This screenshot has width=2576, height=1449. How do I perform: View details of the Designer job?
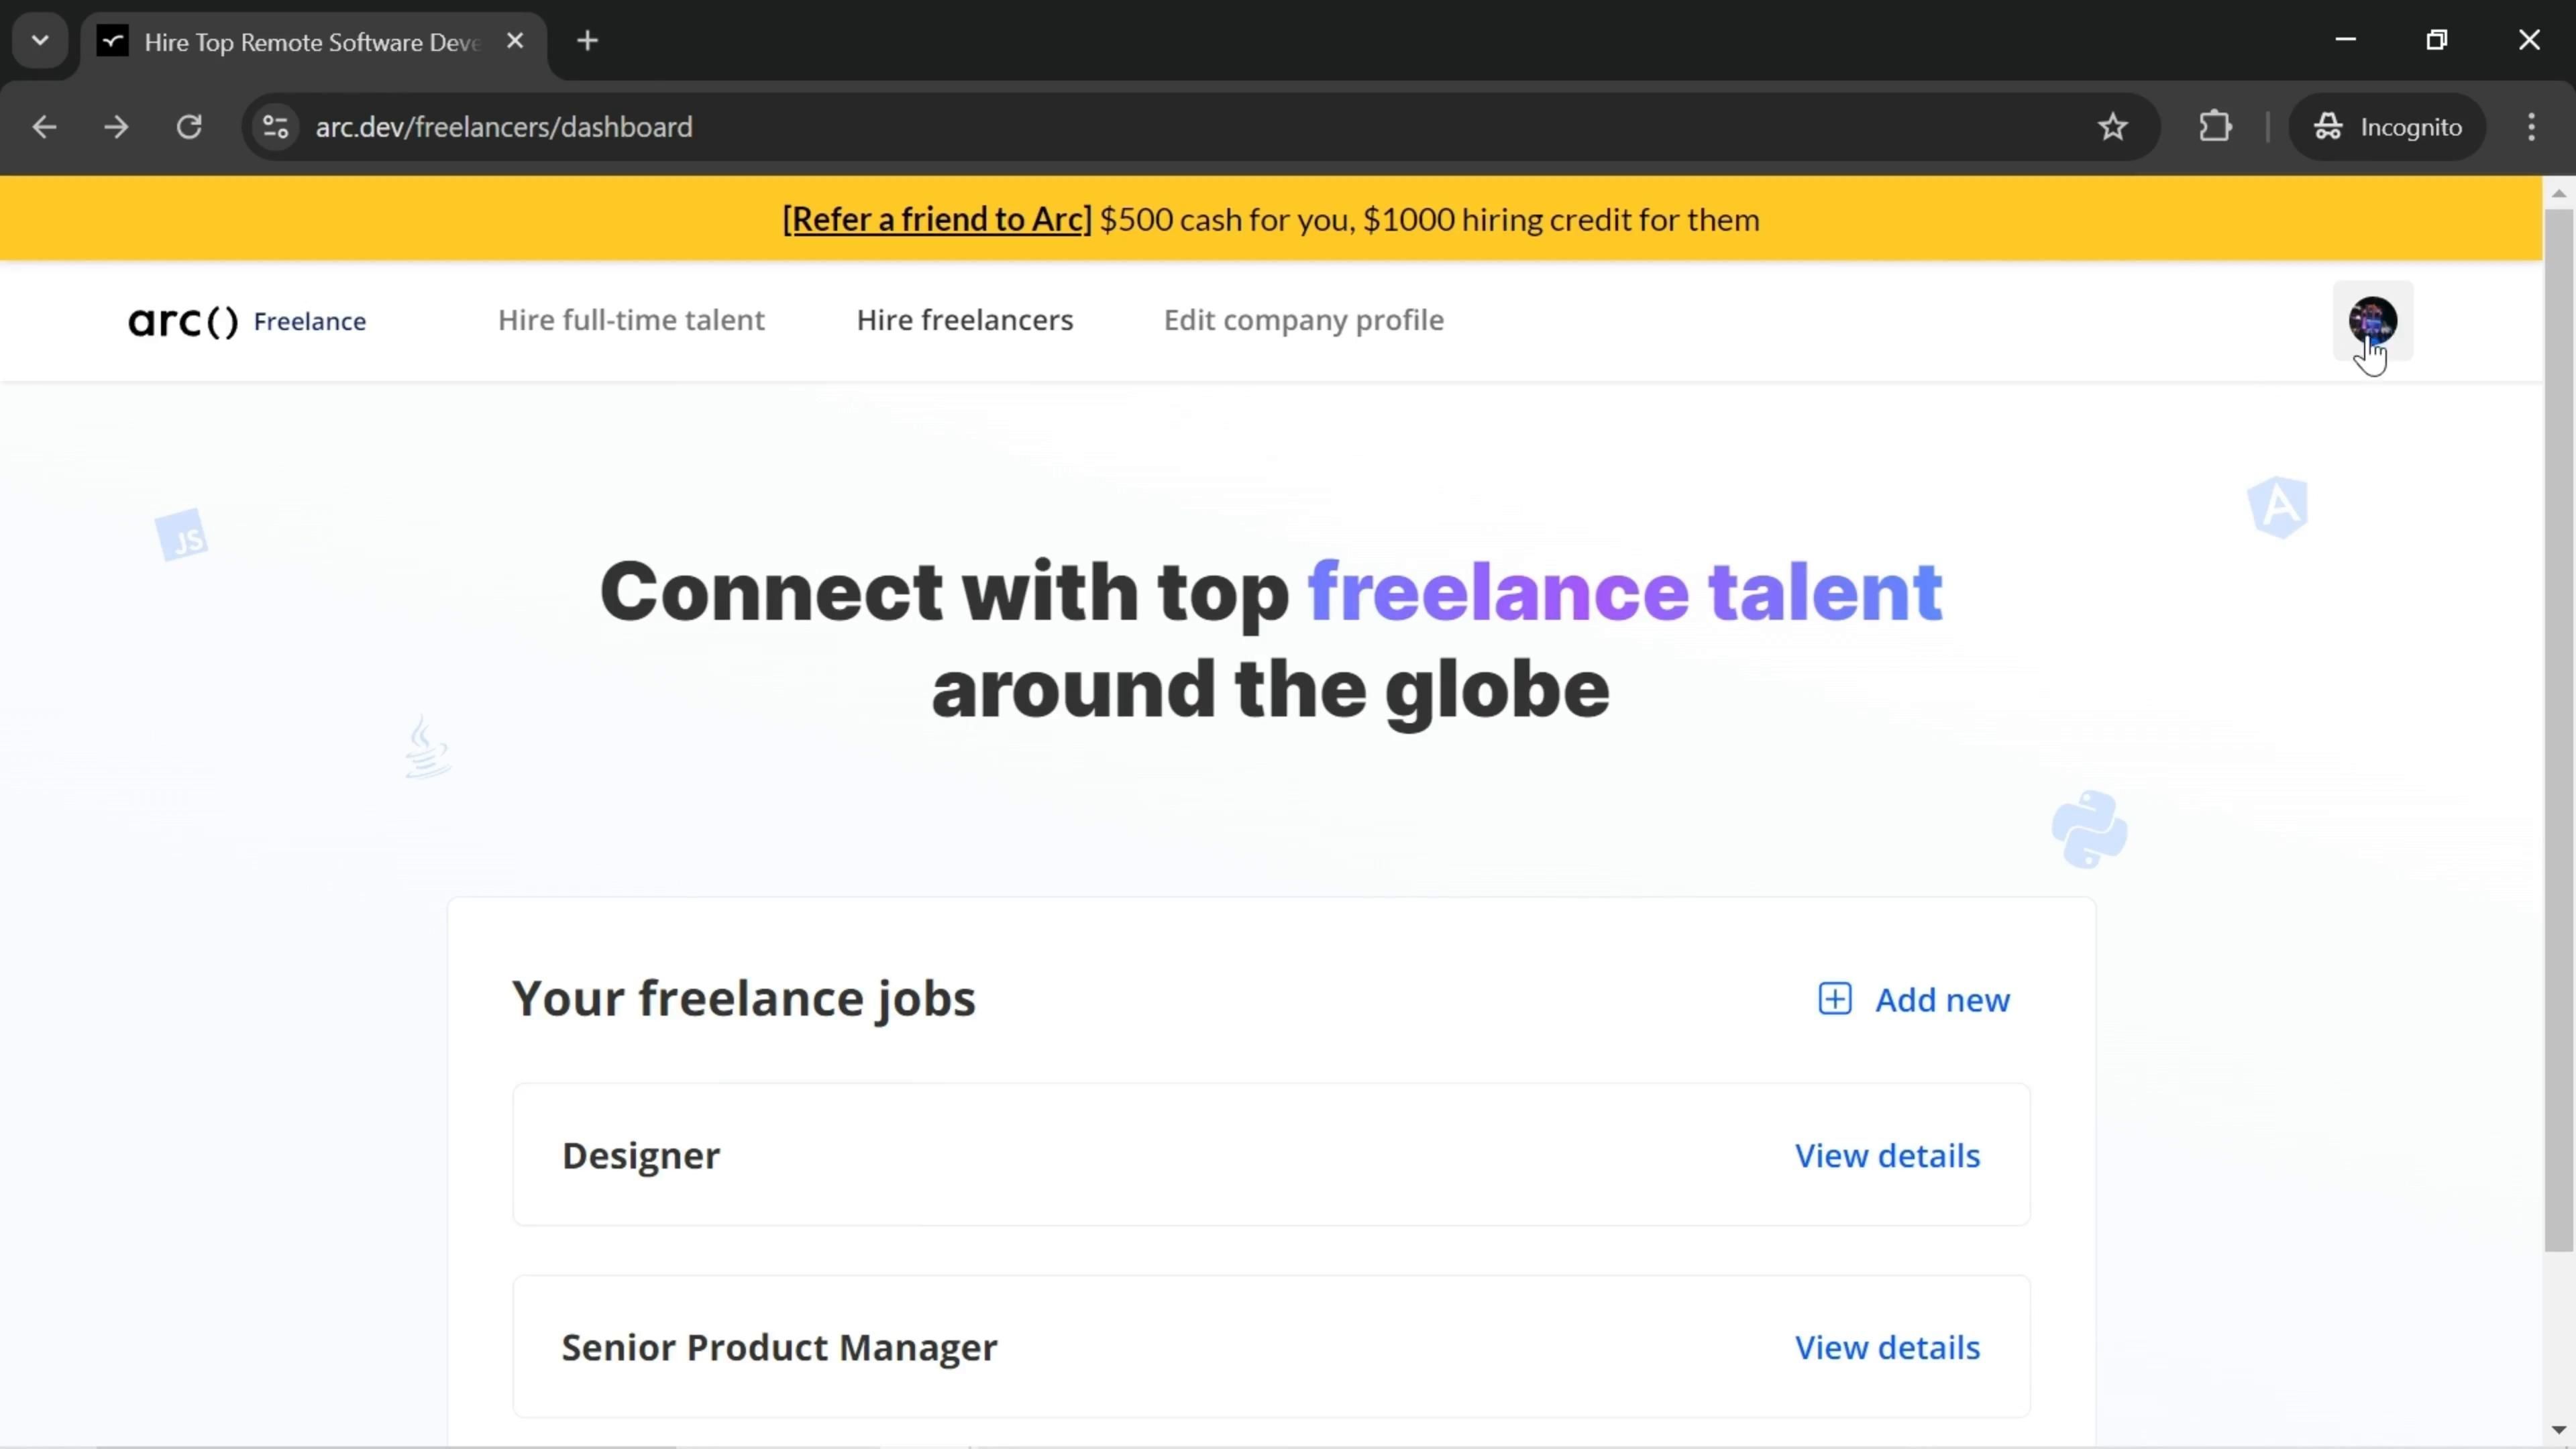tap(1886, 1155)
